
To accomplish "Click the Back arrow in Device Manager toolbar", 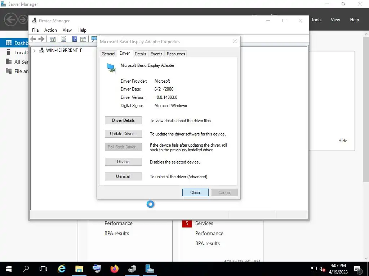I will (33, 39).
